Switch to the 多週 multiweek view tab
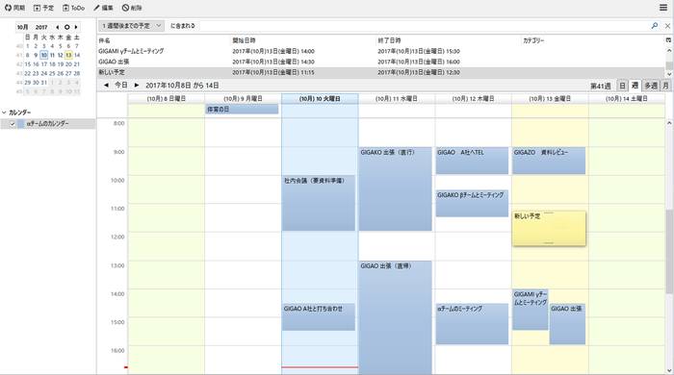Image resolution: width=674 pixels, height=375 pixels. pos(651,86)
